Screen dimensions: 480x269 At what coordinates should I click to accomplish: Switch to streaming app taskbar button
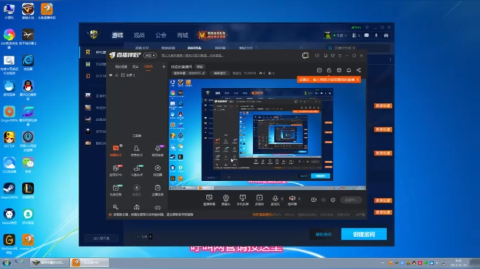(89, 262)
